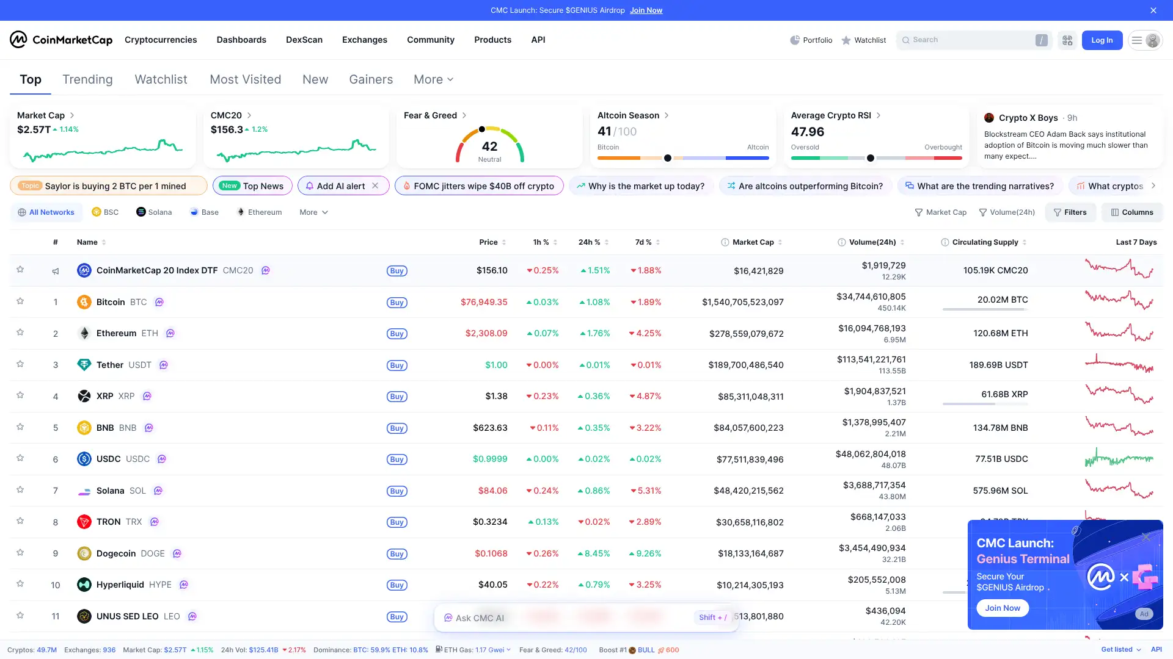Click the TRON coin logo
This screenshot has height=659, width=1173.
84,522
